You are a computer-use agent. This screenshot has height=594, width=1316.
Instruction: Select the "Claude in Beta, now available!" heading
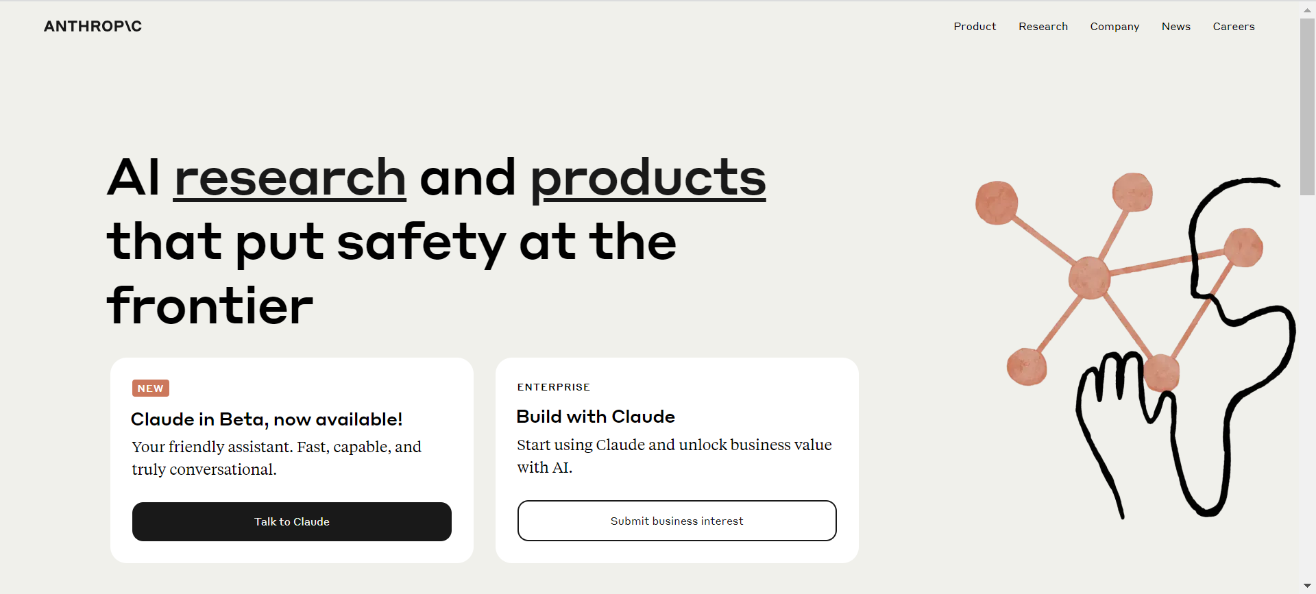[x=267, y=419]
